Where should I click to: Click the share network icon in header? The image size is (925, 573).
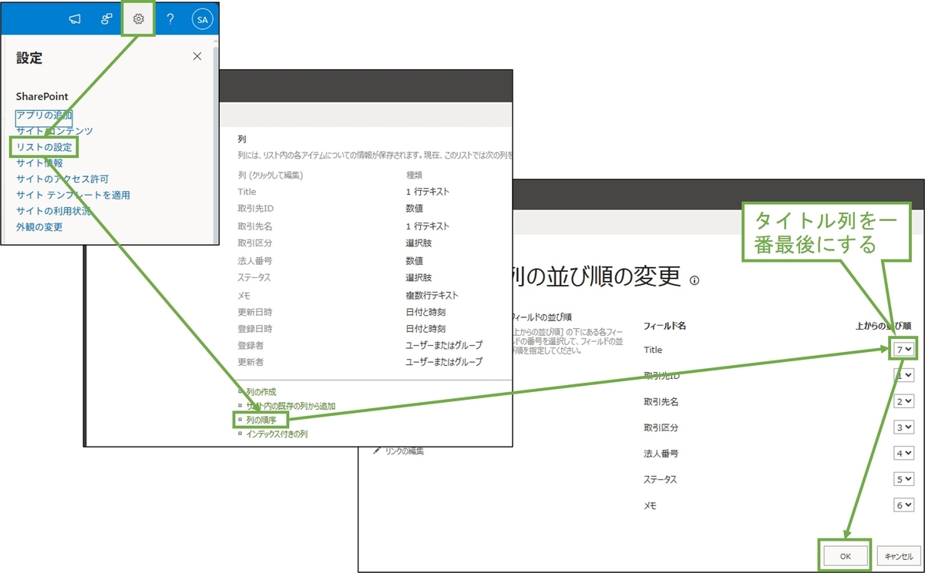pyautogui.click(x=107, y=19)
